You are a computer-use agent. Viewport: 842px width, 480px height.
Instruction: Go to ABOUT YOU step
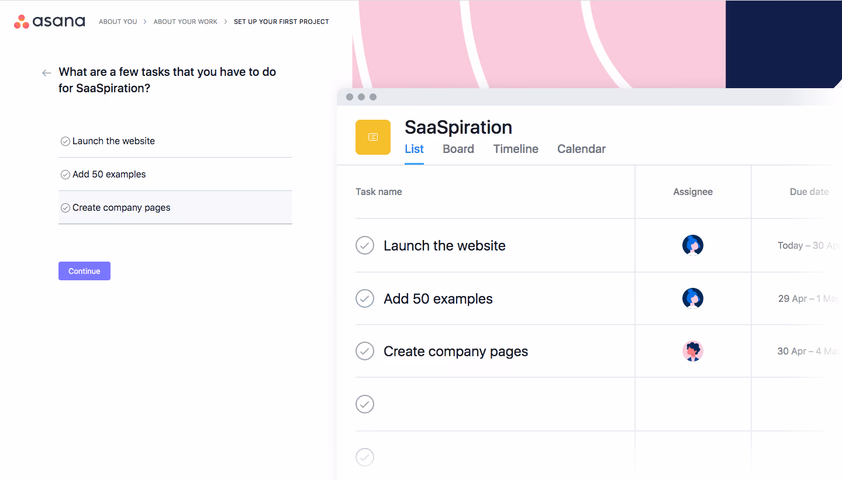[118, 22]
